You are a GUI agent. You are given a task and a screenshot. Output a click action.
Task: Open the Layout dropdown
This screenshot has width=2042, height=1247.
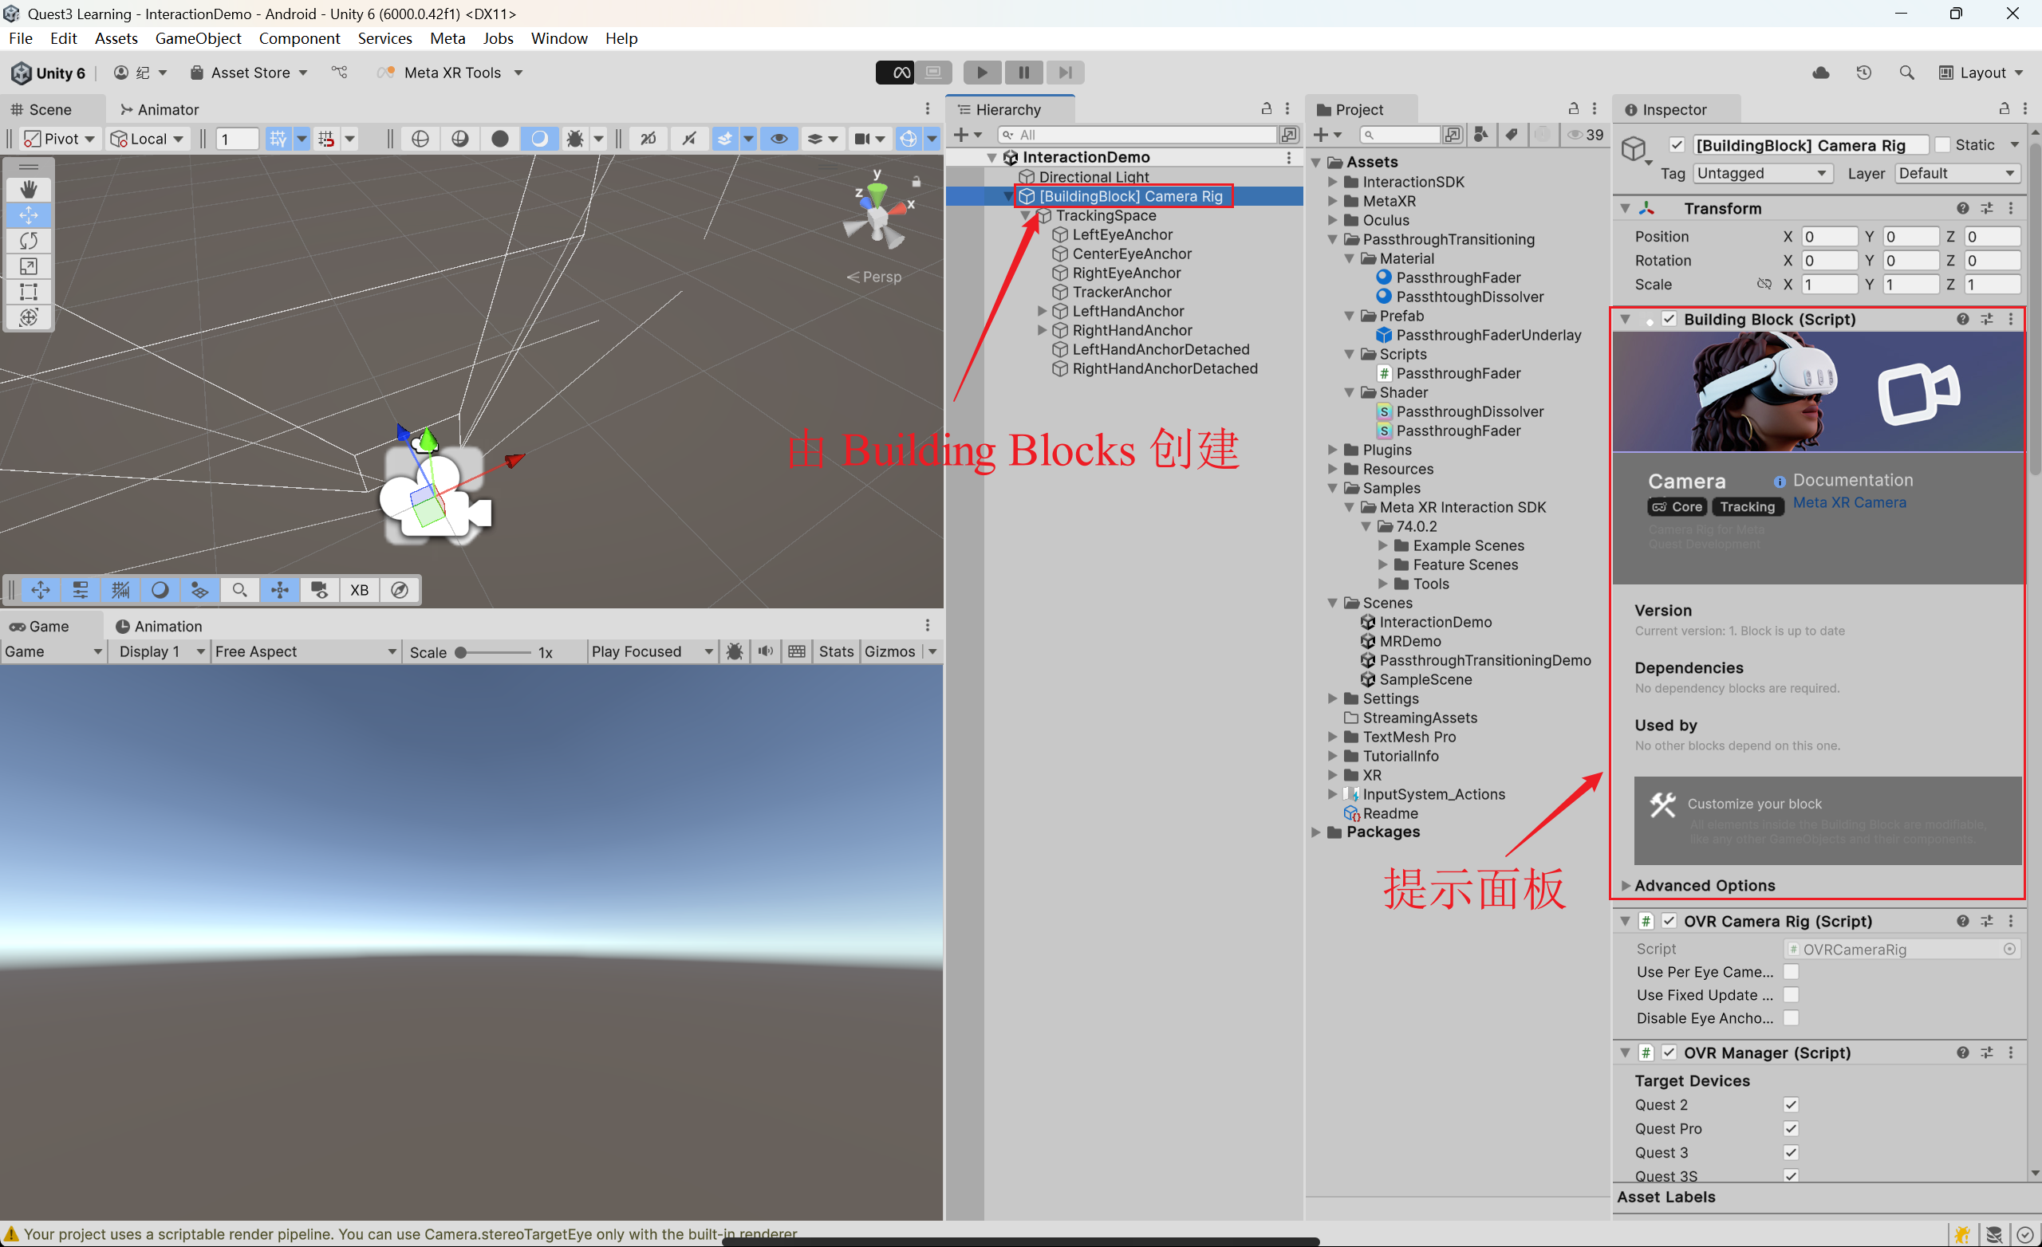coord(1981,73)
